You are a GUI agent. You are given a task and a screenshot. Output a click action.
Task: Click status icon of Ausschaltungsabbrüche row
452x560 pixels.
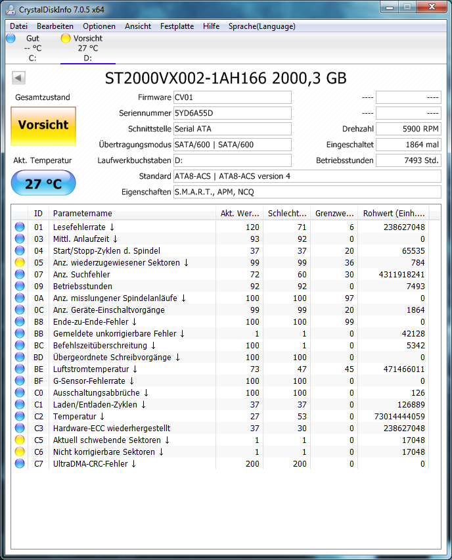(x=20, y=392)
